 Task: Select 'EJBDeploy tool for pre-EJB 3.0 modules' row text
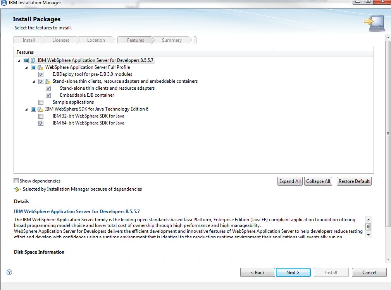[x=92, y=74]
